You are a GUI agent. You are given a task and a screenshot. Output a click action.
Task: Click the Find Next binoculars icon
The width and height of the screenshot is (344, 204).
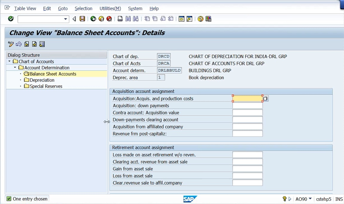pyautogui.click(x=136, y=19)
